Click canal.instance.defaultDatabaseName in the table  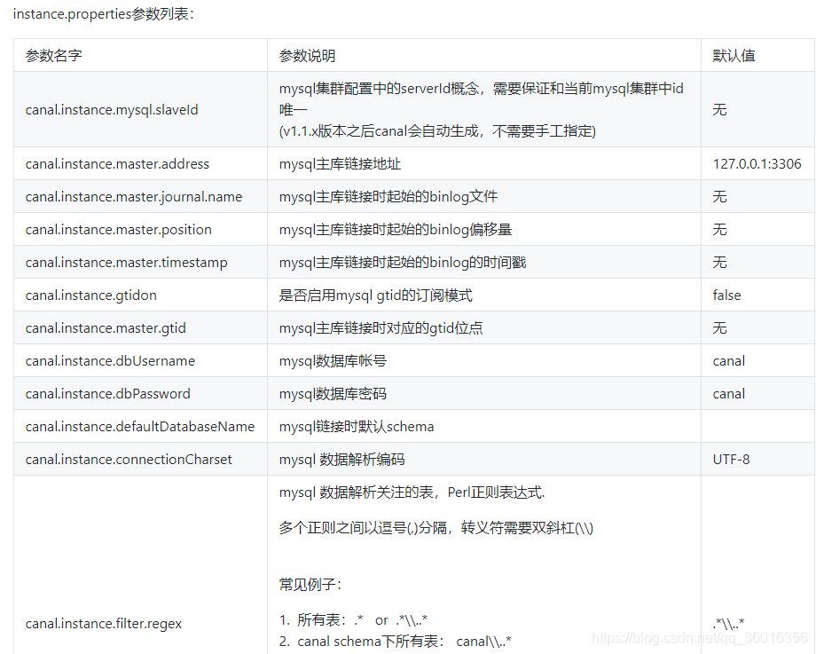pos(139,427)
